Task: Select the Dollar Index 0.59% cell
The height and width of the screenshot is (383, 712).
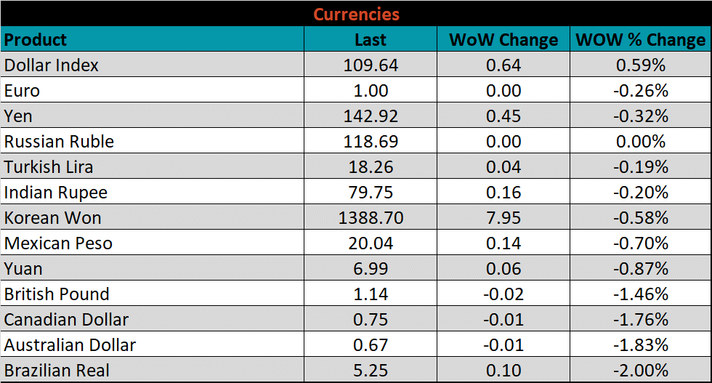Action: pyautogui.click(x=640, y=65)
